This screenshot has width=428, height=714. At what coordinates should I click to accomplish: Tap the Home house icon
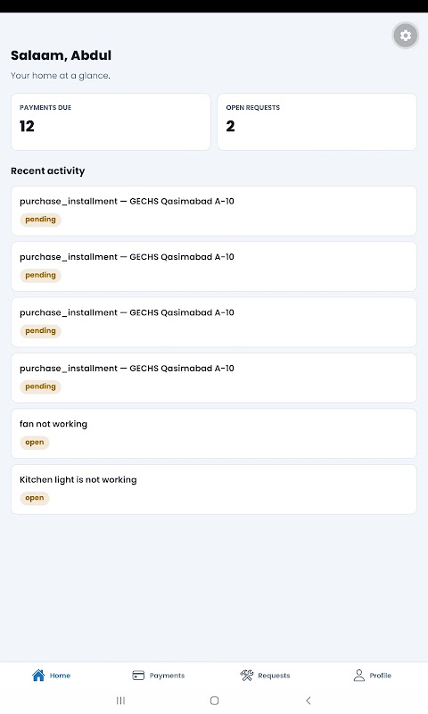38,675
